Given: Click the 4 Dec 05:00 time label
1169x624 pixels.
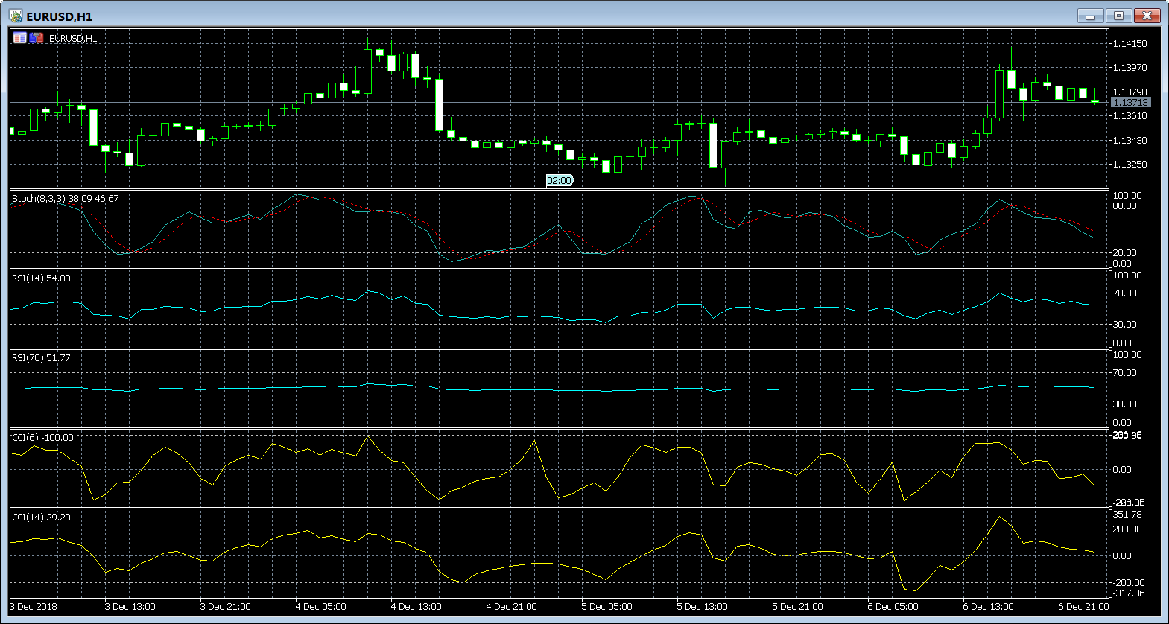Looking at the screenshot, I should [x=320, y=607].
